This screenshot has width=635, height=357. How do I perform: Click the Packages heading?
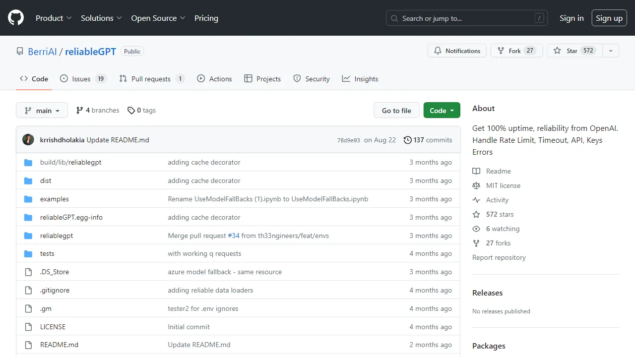[x=489, y=346]
